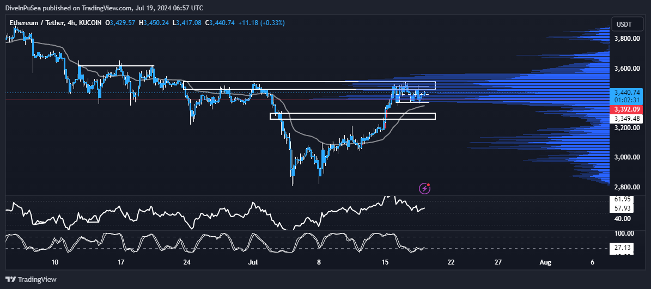Click the date label 17 on time axis
Image resolution: width=651 pixels, height=289 pixels.
coord(121,262)
